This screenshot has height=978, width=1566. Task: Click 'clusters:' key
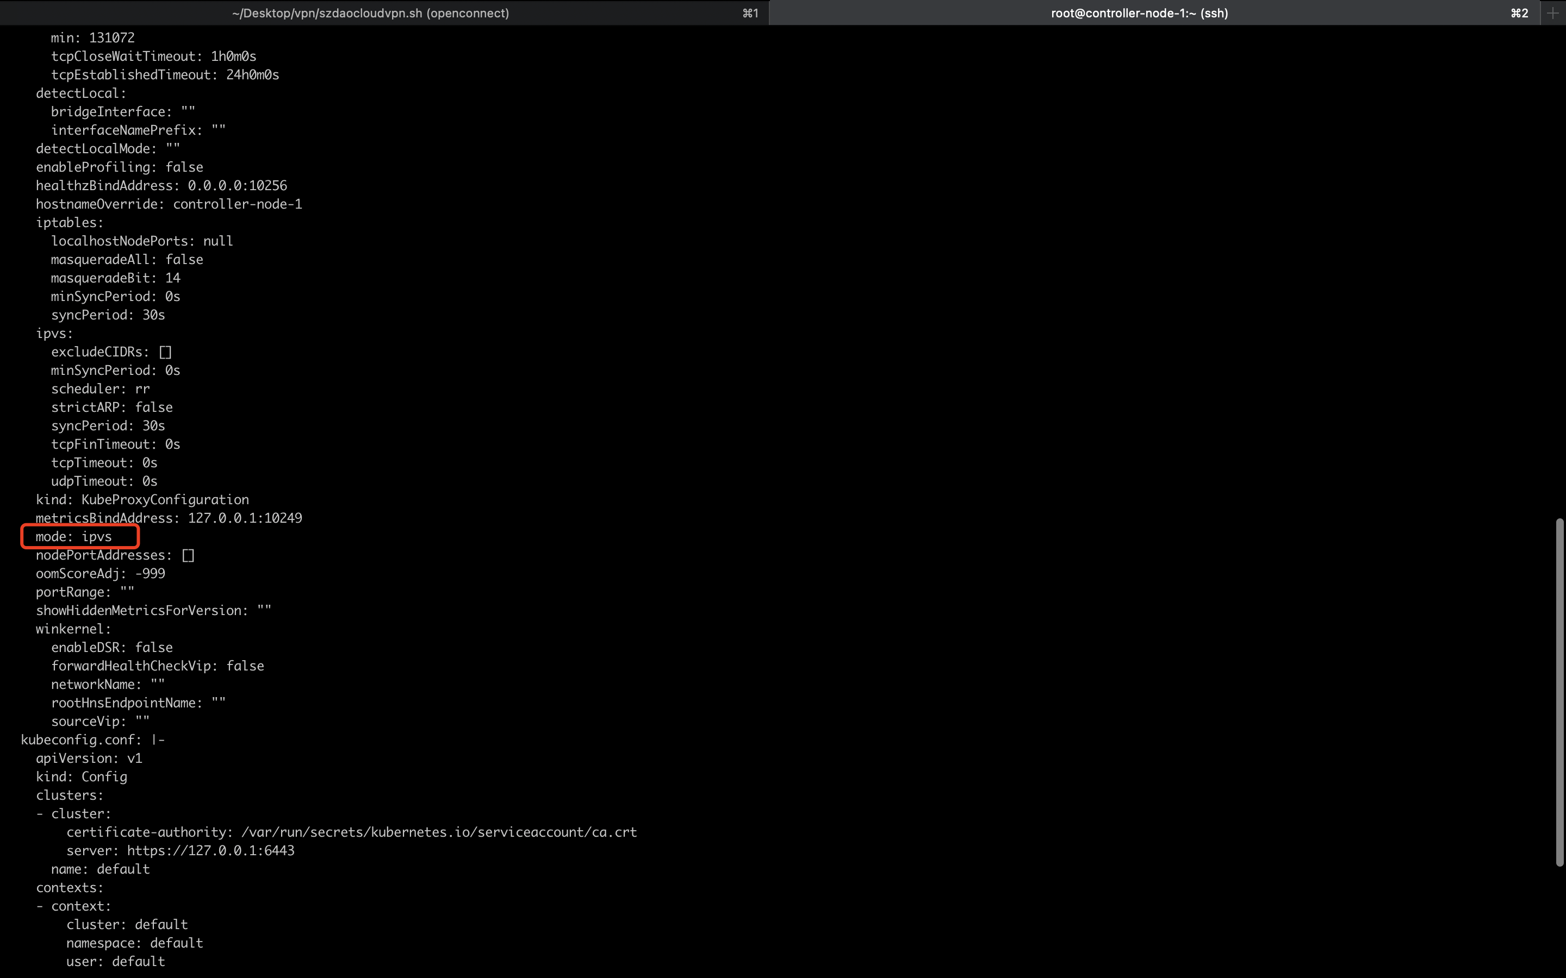point(69,795)
